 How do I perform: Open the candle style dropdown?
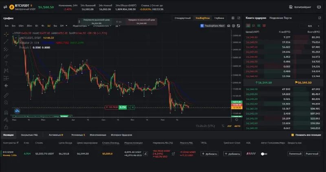pos(118,26)
